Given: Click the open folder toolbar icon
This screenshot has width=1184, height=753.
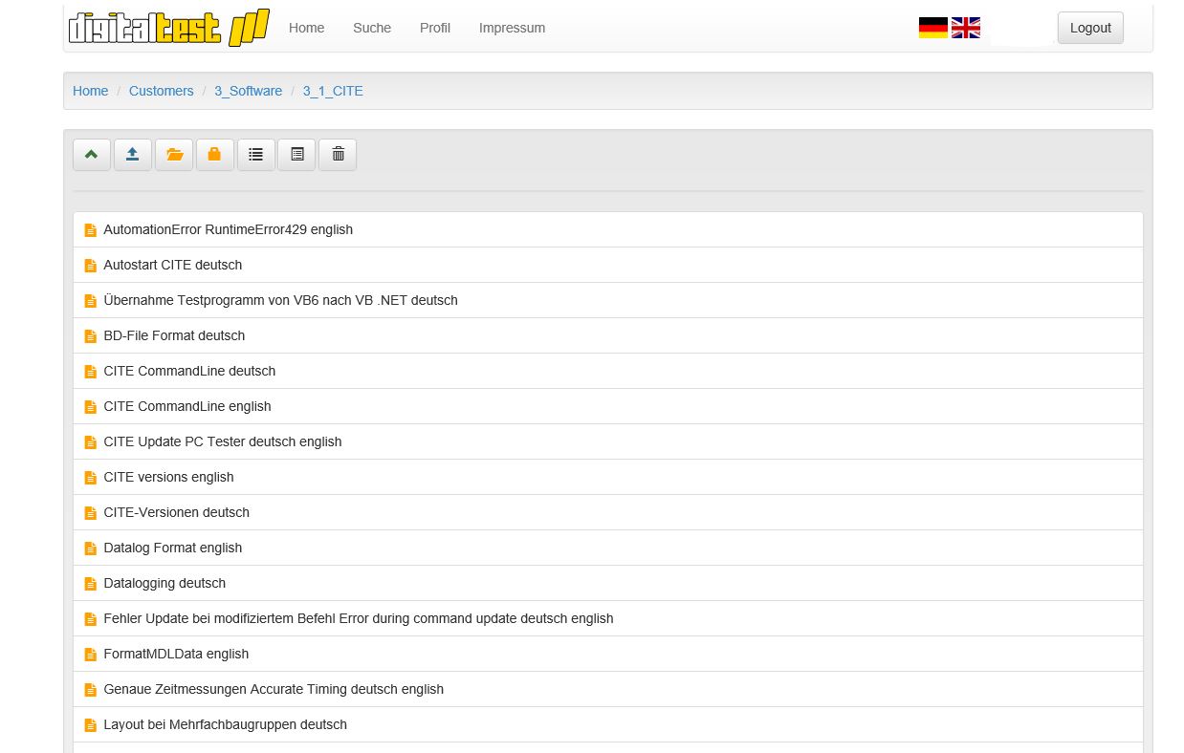Looking at the screenshot, I should (174, 155).
